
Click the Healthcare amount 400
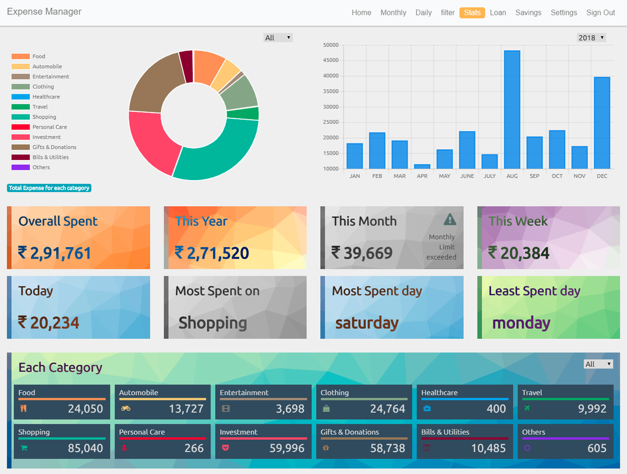coord(496,408)
